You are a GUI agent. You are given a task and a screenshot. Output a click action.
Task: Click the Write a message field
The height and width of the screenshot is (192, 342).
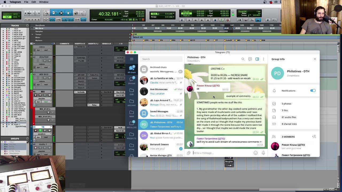(x=222, y=153)
